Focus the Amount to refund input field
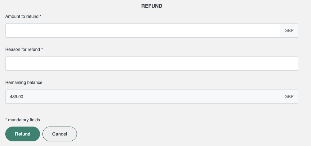Screen dimensions: 311x146 click(142, 31)
